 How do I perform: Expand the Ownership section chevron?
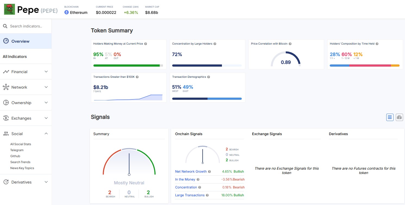[46, 103]
